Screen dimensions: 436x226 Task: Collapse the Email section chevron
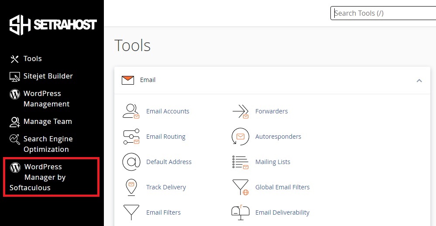419,81
